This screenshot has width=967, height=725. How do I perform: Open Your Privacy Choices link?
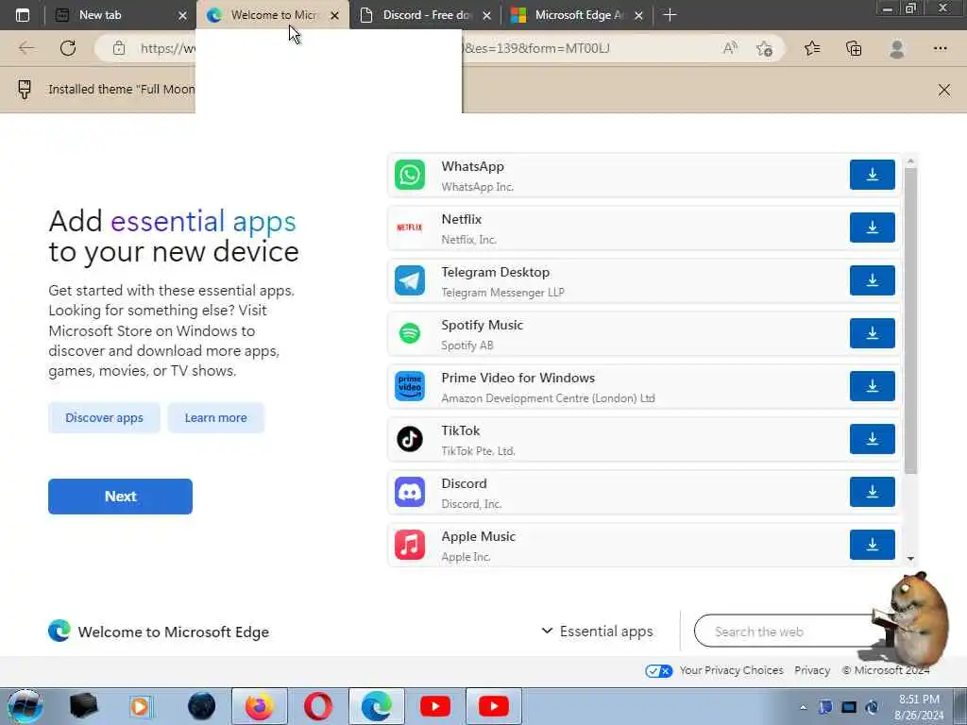(732, 670)
